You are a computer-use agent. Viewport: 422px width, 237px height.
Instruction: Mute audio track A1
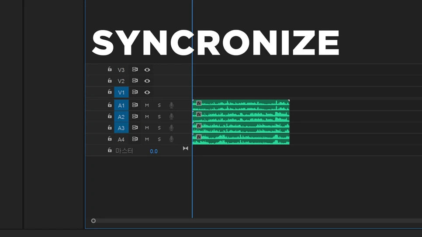[147, 105]
